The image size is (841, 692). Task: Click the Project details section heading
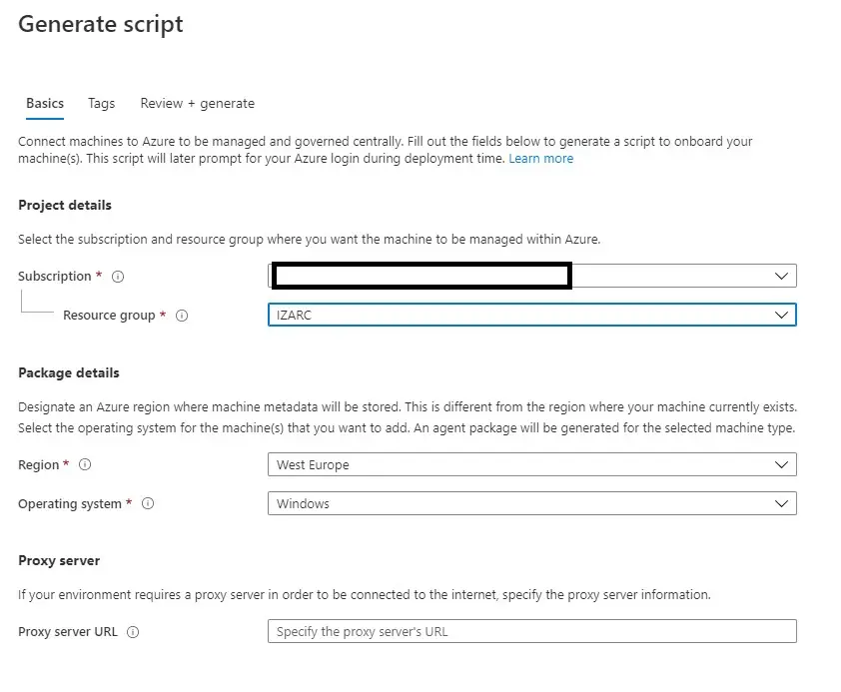click(x=65, y=205)
